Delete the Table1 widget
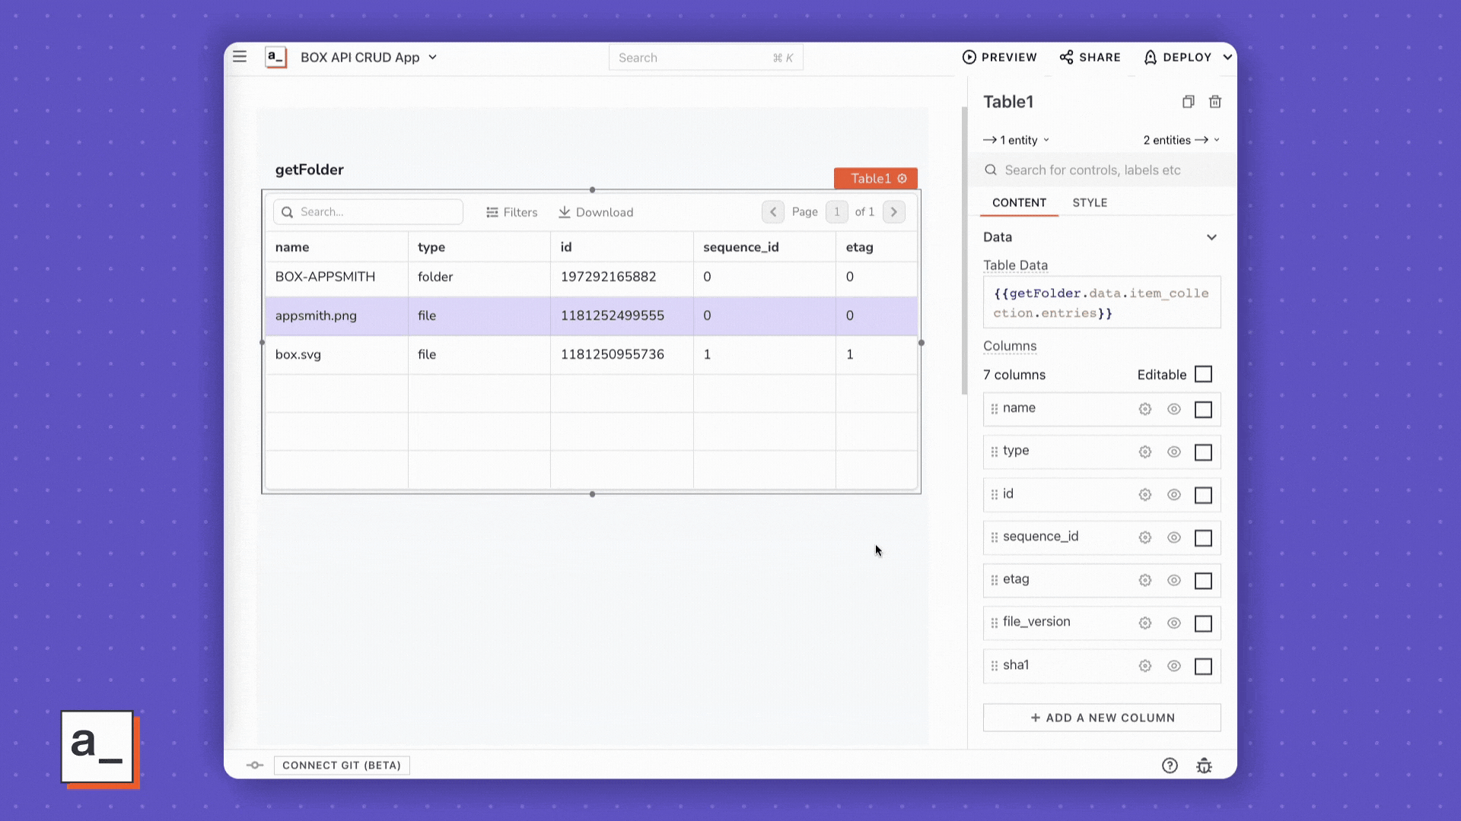 [1215, 102]
